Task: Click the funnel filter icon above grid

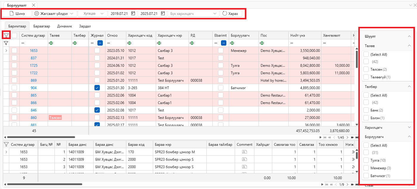Action: [x=6, y=35]
